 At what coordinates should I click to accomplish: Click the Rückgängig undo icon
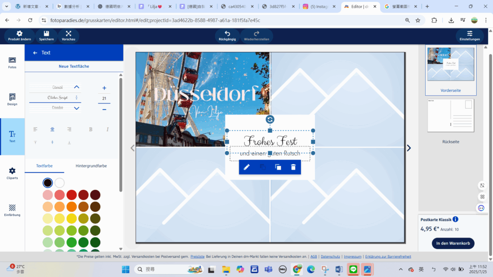(227, 34)
